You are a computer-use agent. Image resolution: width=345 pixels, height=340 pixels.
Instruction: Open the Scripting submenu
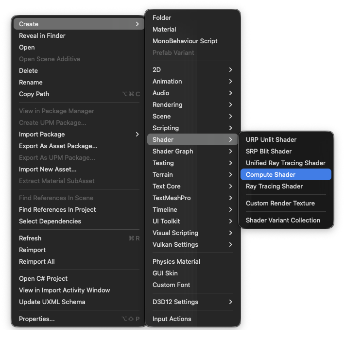(x=192, y=128)
